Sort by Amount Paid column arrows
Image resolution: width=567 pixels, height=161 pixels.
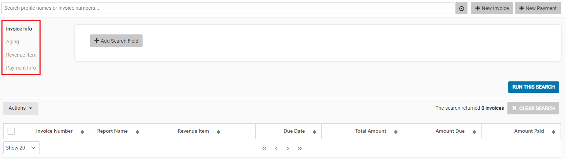553,132
